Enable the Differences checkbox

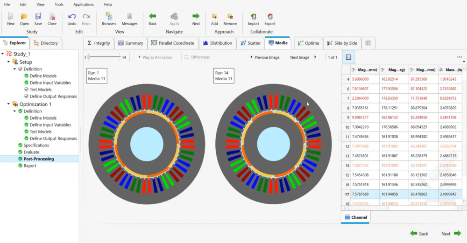point(187,57)
